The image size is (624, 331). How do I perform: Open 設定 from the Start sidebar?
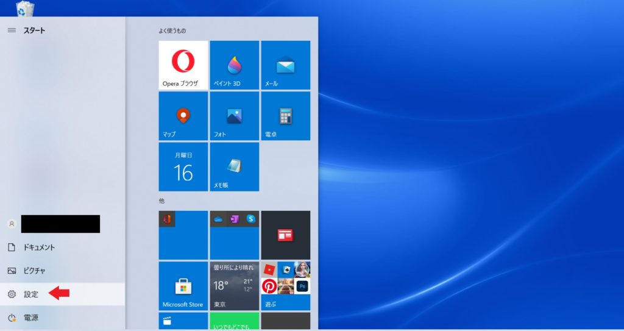tap(63, 294)
